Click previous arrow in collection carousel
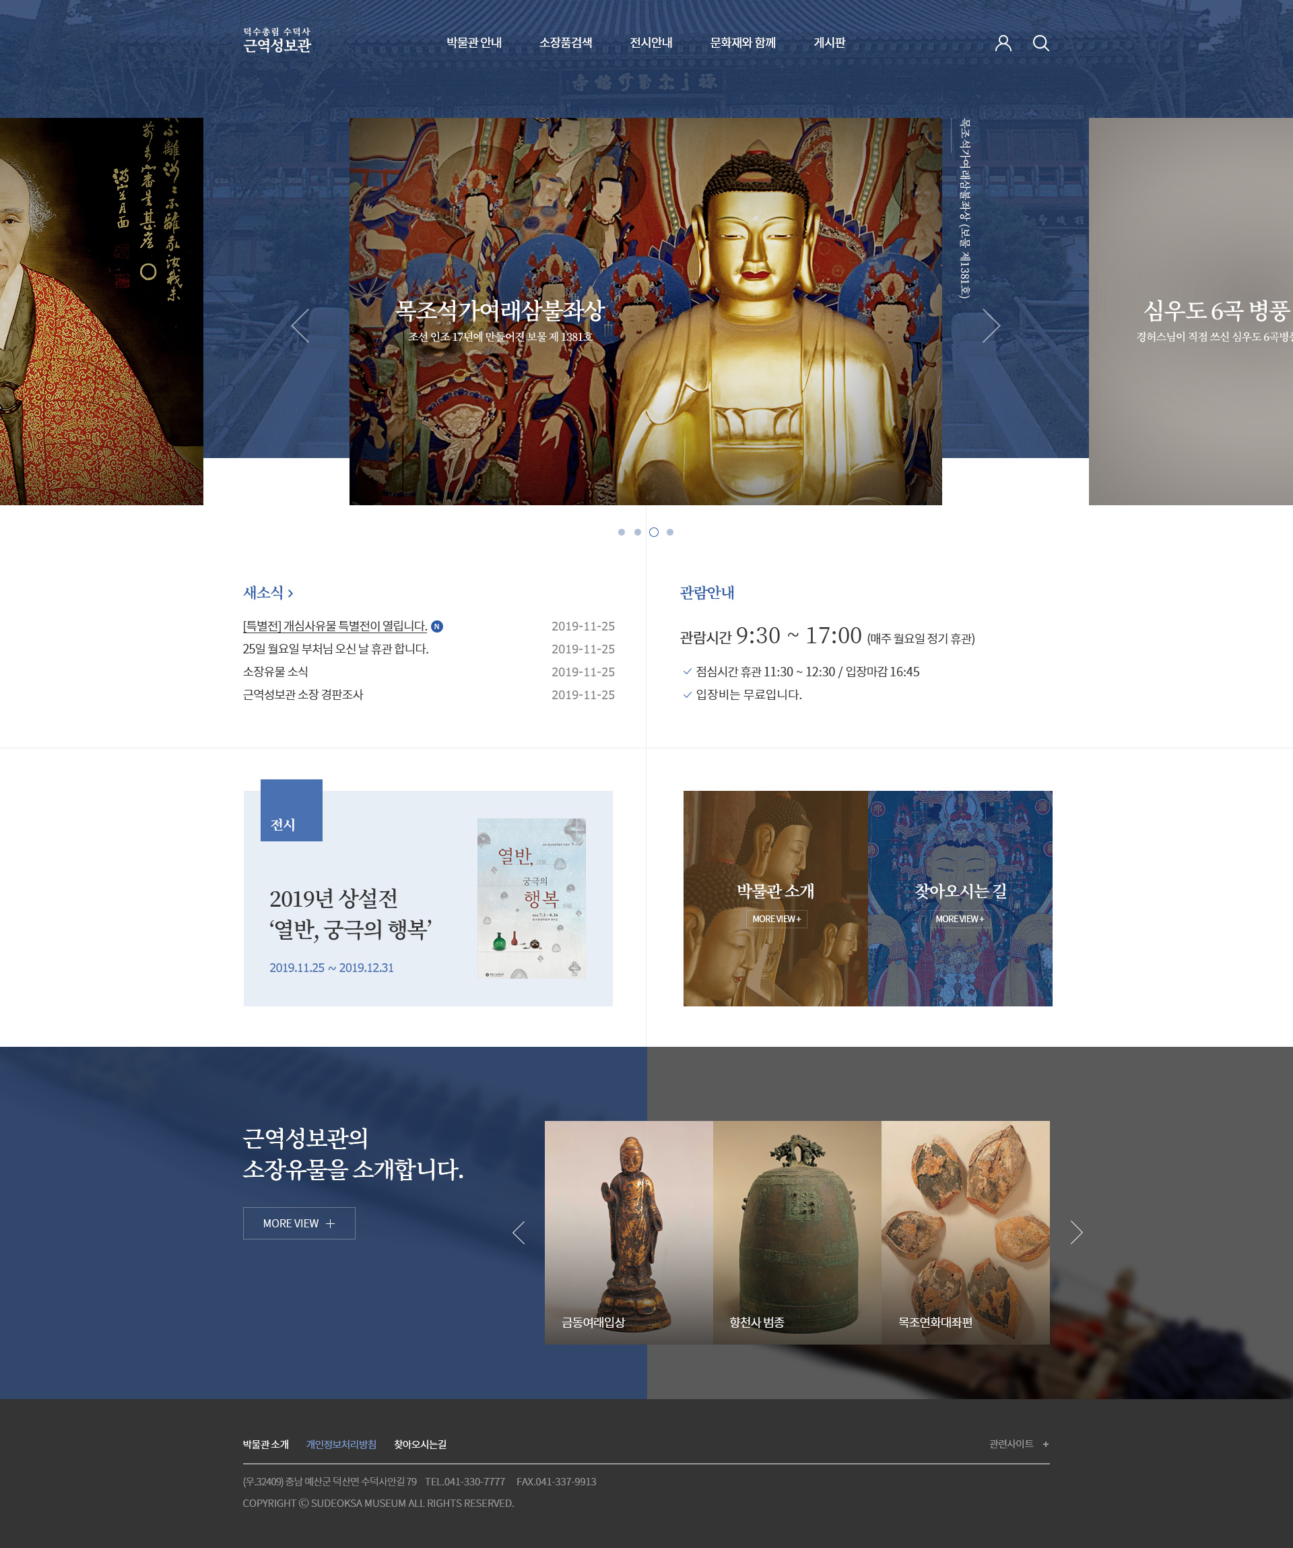Image resolution: width=1293 pixels, height=1548 pixels. pyautogui.click(x=519, y=1232)
